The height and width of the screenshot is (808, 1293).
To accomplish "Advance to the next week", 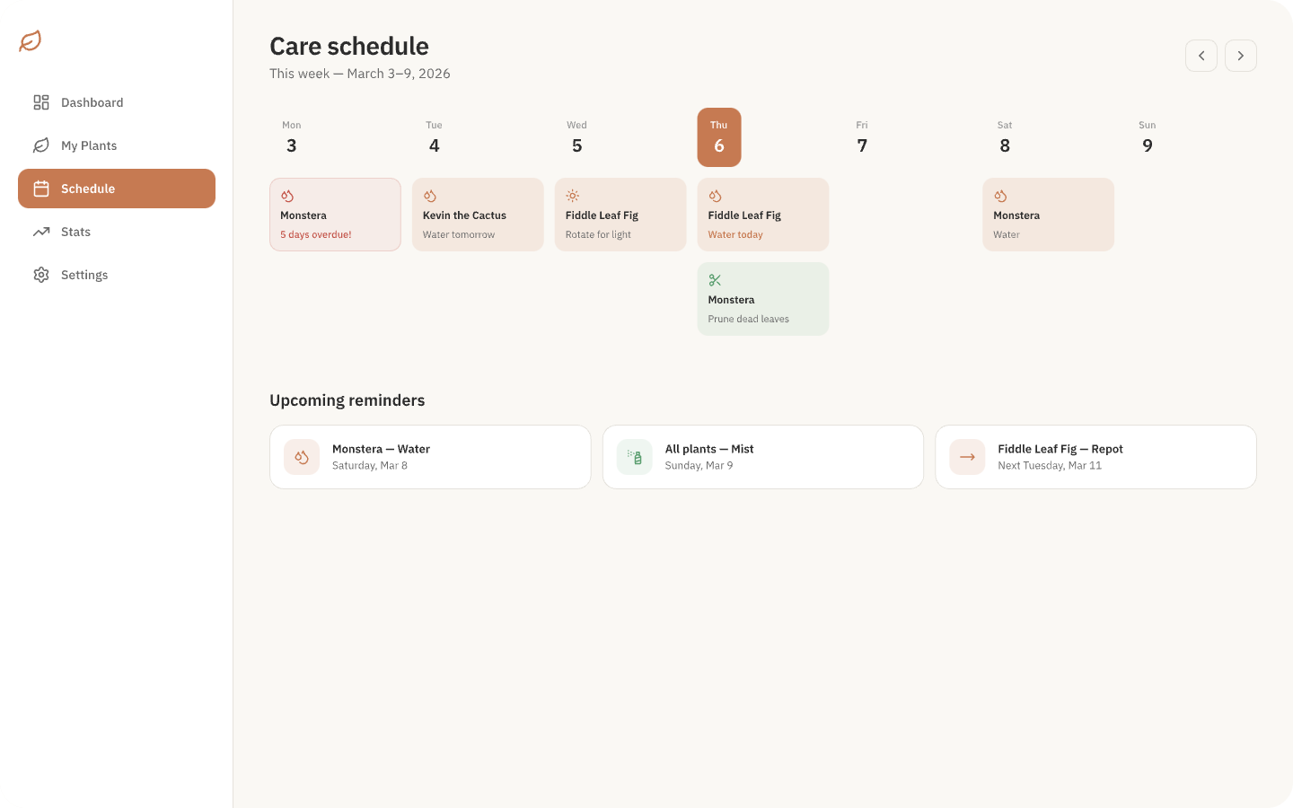I will click(1241, 56).
